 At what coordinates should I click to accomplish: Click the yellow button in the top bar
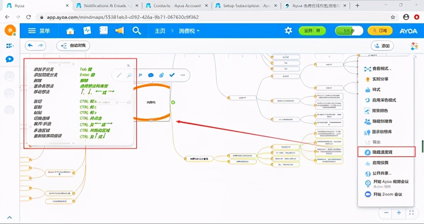(x=380, y=31)
